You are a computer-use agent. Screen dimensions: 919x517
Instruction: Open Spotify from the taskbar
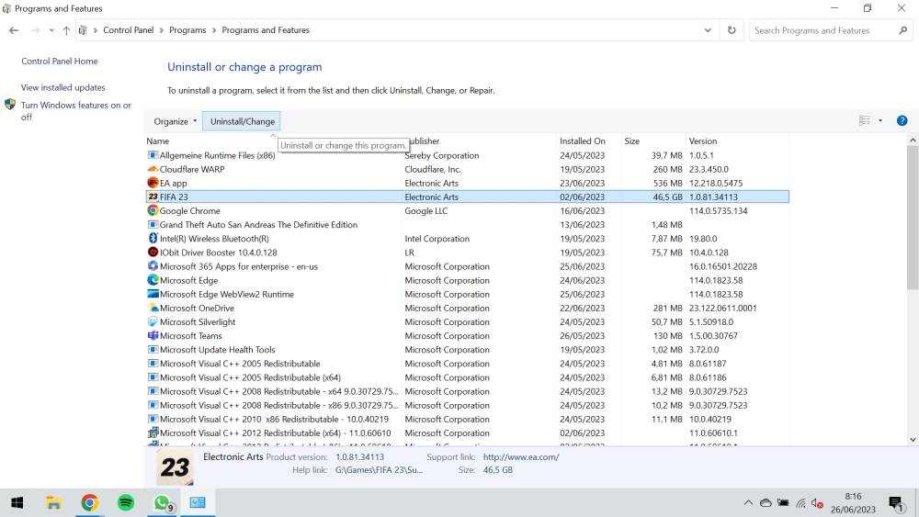[125, 502]
